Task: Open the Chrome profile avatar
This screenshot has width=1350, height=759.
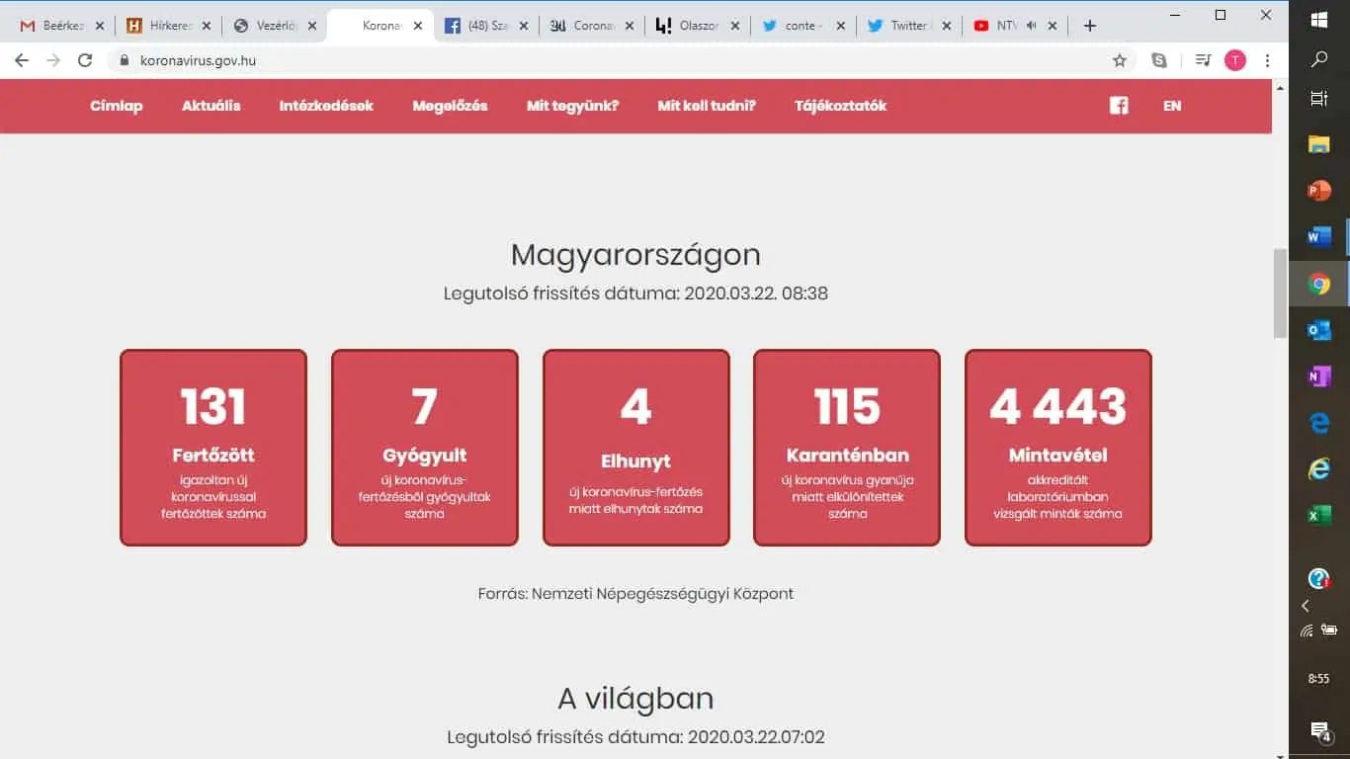Action: tap(1234, 60)
